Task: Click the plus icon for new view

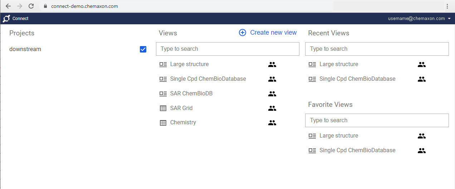Action: pyautogui.click(x=243, y=33)
